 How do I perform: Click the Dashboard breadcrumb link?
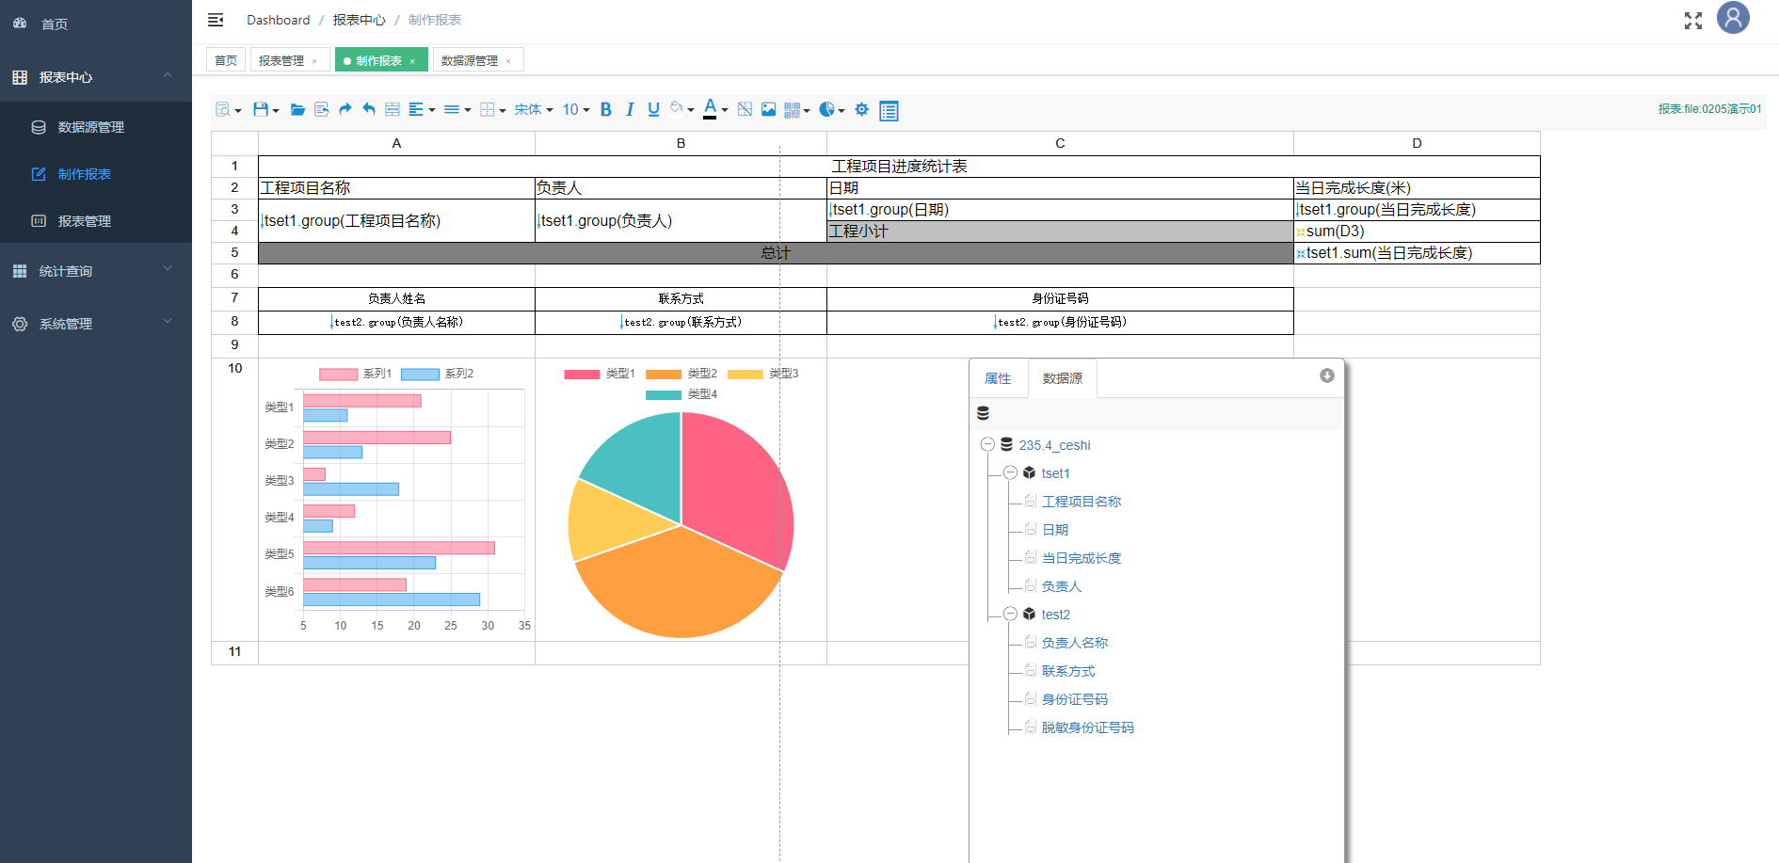point(278,20)
